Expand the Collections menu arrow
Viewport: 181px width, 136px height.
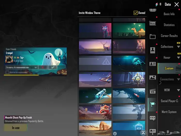[x=178, y=47]
